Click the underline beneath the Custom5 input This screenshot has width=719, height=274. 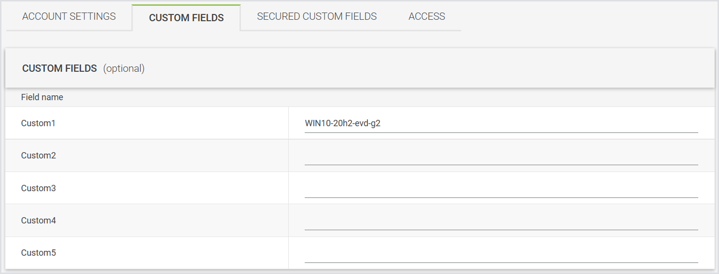coord(501,262)
